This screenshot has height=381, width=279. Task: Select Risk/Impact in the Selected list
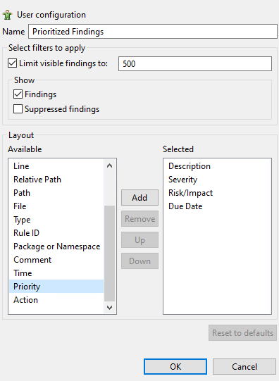(217, 193)
